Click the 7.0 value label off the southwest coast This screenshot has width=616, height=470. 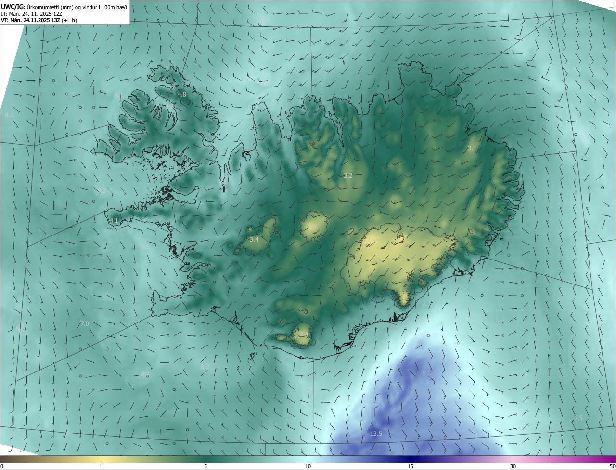(85, 324)
